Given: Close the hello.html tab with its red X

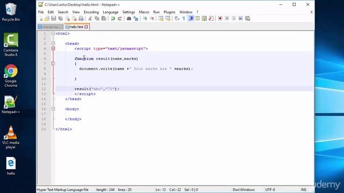Looking at the screenshot, I should (86, 27).
